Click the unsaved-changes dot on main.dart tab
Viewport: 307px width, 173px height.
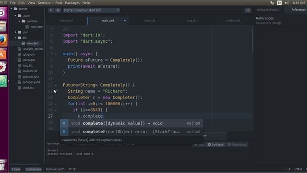(x=125, y=21)
